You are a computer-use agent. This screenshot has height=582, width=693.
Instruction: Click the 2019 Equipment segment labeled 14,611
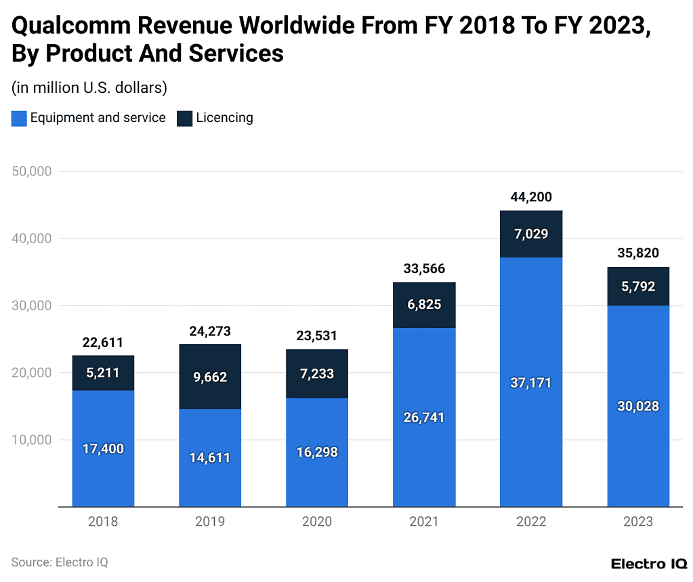pos(210,457)
